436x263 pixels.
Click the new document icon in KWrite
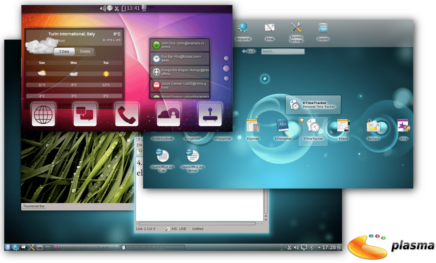point(139,151)
